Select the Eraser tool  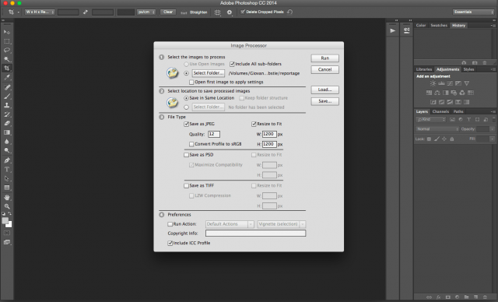point(7,123)
